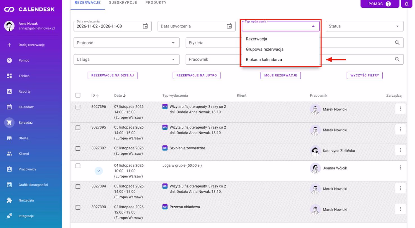415x228 pixels.
Task: Choose Grupowa rezerwacja option
Action: point(280,49)
